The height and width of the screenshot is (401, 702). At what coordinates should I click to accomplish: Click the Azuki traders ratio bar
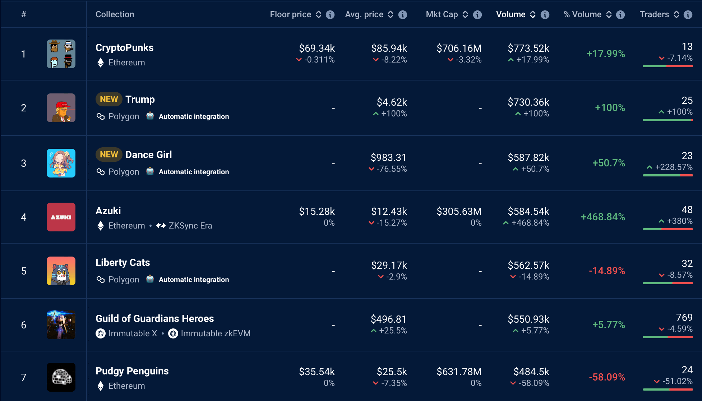click(668, 229)
